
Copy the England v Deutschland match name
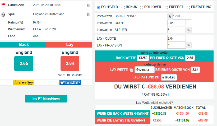click(89, 15)
